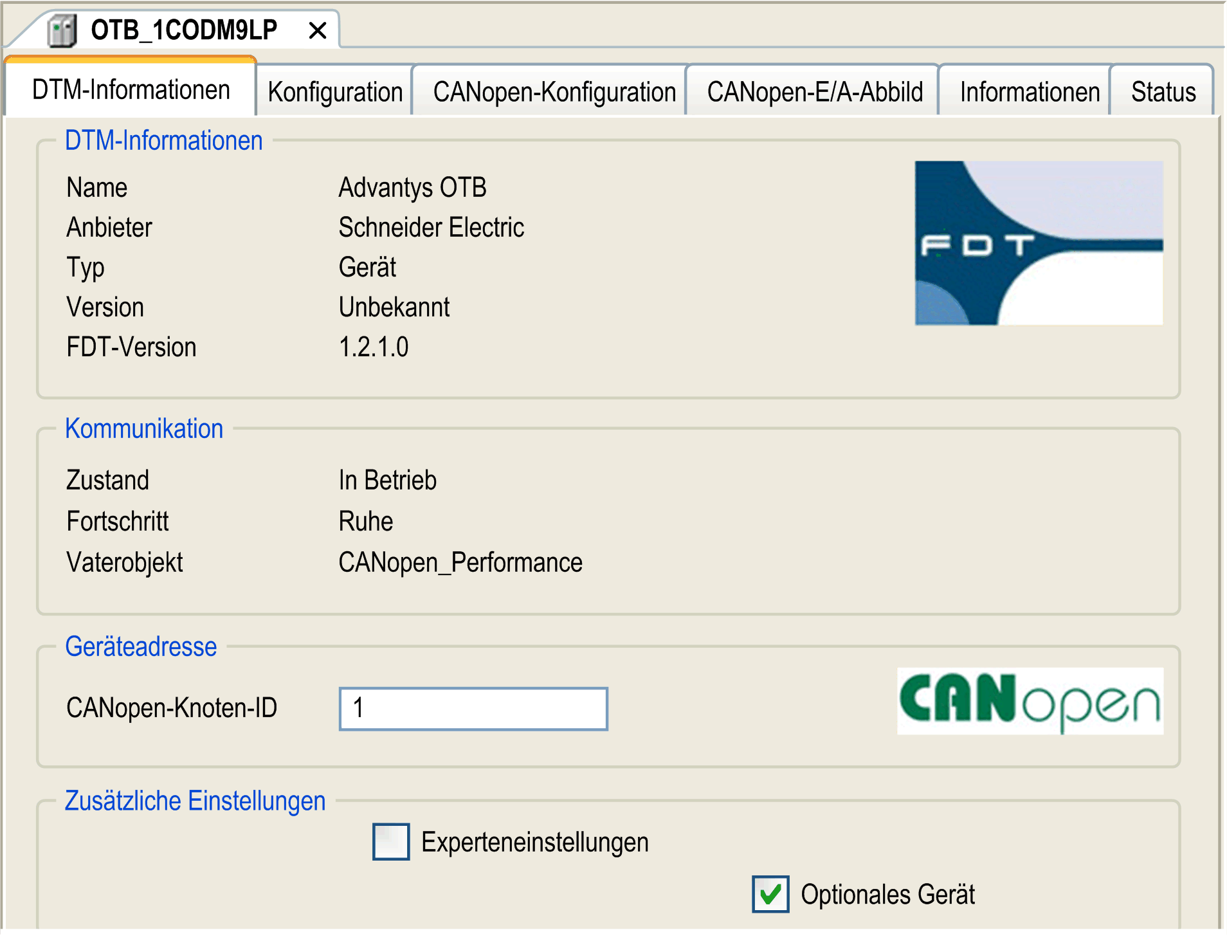Click the Geräteadresse group heading
This screenshot has width=1227, height=941.
(x=141, y=646)
